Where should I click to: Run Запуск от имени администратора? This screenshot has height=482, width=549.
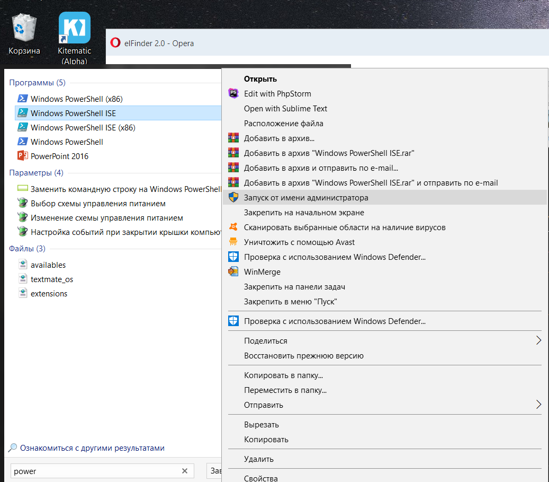pos(384,197)
